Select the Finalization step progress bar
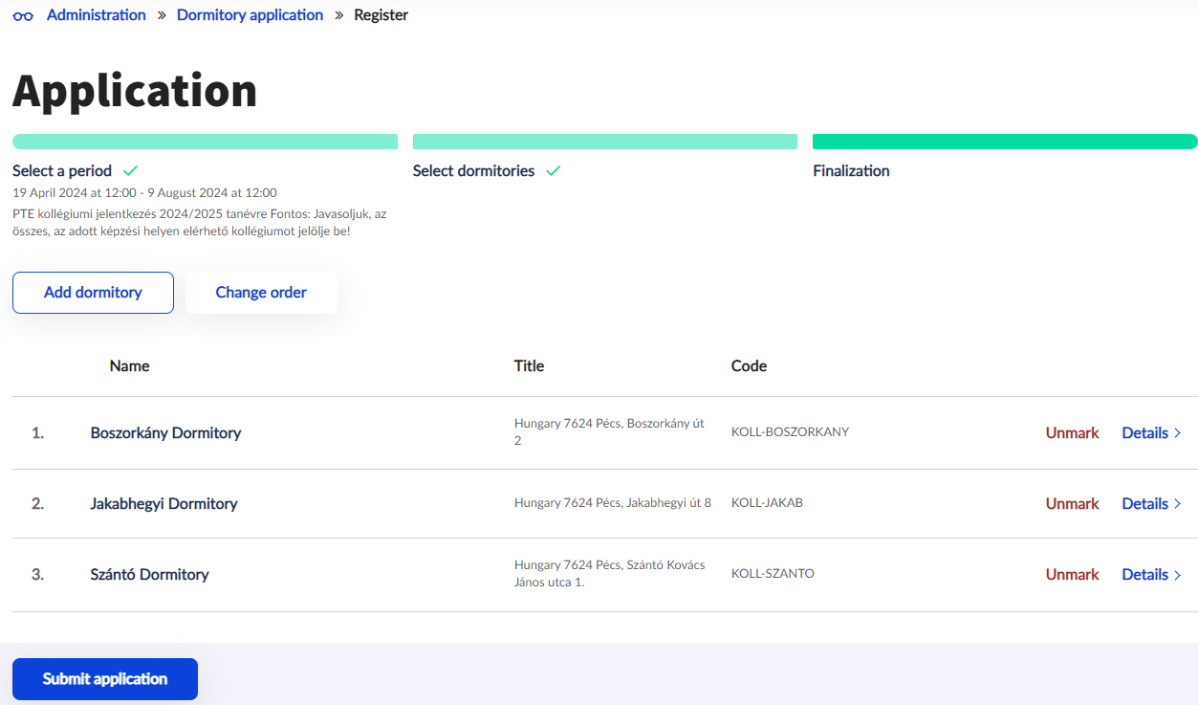Screen dimensions: 1198x705 1004,142
